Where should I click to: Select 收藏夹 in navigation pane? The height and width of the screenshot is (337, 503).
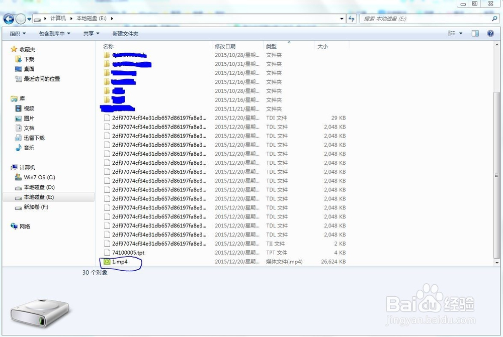pos(27,49)
